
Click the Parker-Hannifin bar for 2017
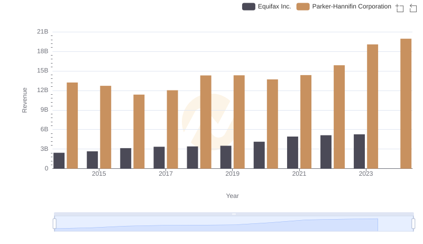pyautogui.click(x=172, y=129)
